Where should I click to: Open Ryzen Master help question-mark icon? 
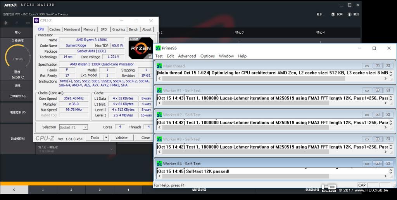click(333, 14)
